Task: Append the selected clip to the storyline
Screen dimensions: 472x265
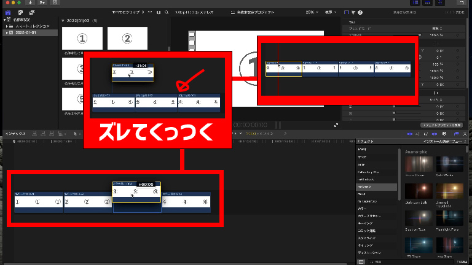Action: [52, 134]
